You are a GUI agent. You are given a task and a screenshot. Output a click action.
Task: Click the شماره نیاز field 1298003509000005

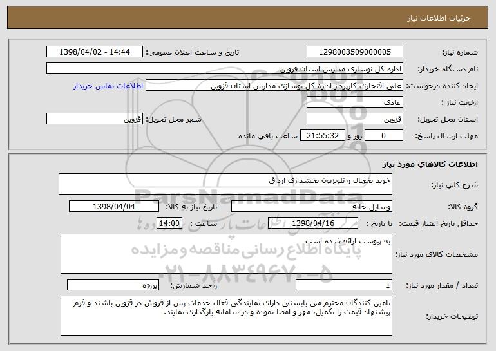click(354, 52)
